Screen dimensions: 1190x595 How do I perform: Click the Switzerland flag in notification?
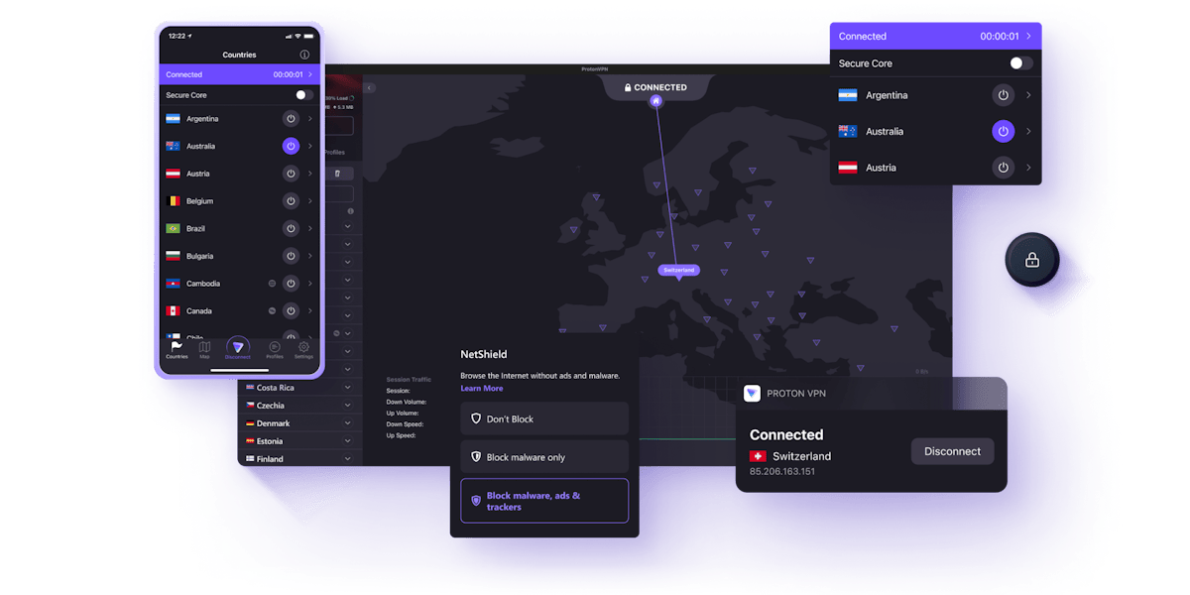pos(758,456)
